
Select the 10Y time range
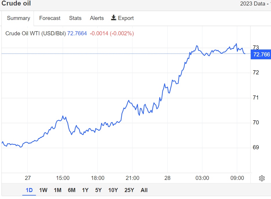[x=113, y=190]
